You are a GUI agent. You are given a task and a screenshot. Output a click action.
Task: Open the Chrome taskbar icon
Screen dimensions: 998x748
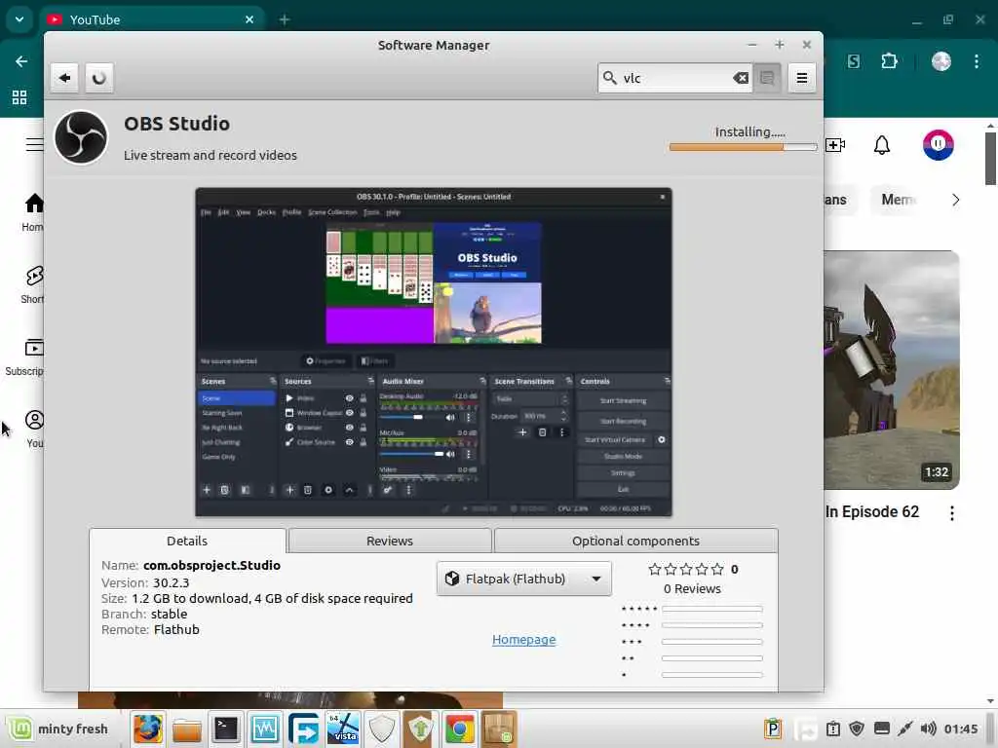click(x=459, y=729)
